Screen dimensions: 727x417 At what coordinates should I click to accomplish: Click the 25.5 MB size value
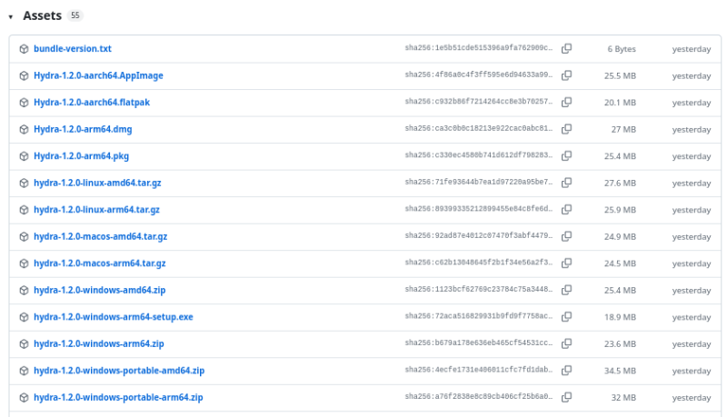620,76
